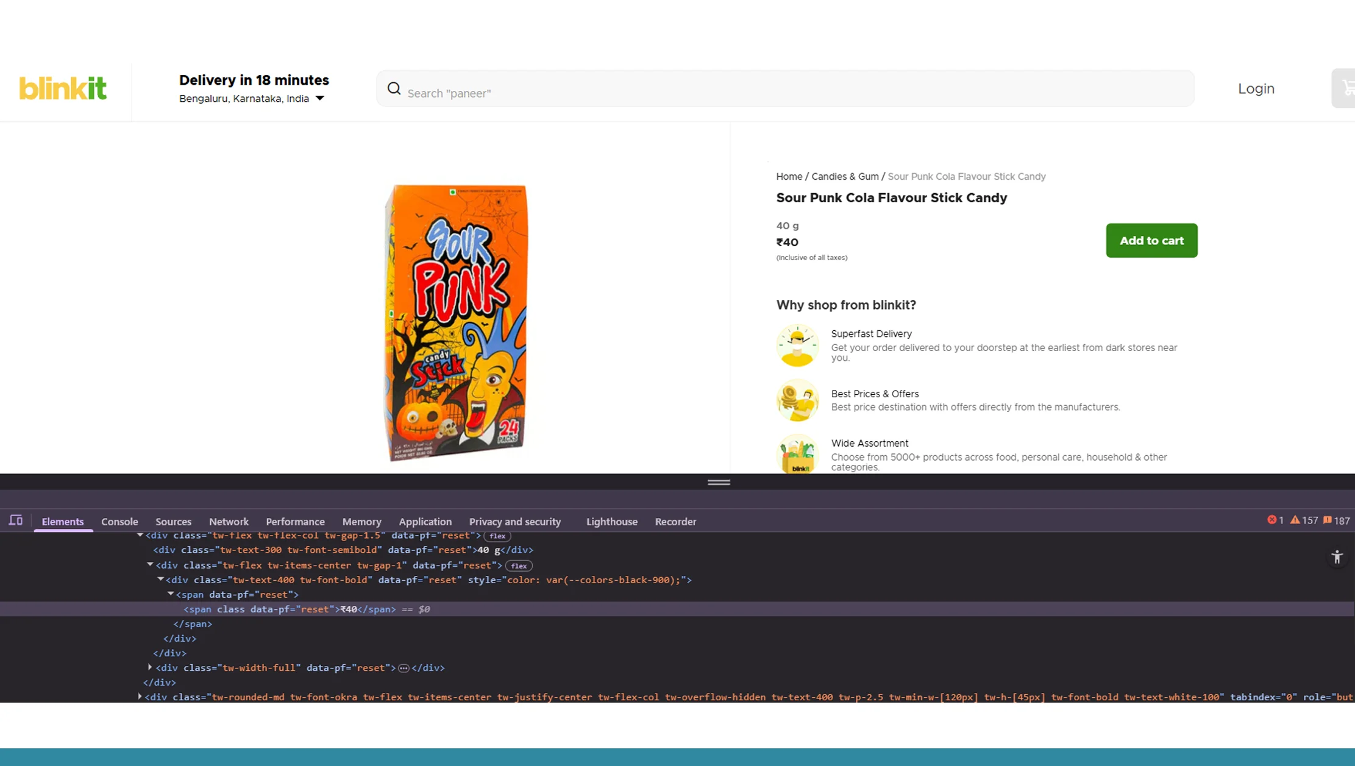
Task: Click the flex badge on tw-gap-1.5 div
Action: [497, 536]
